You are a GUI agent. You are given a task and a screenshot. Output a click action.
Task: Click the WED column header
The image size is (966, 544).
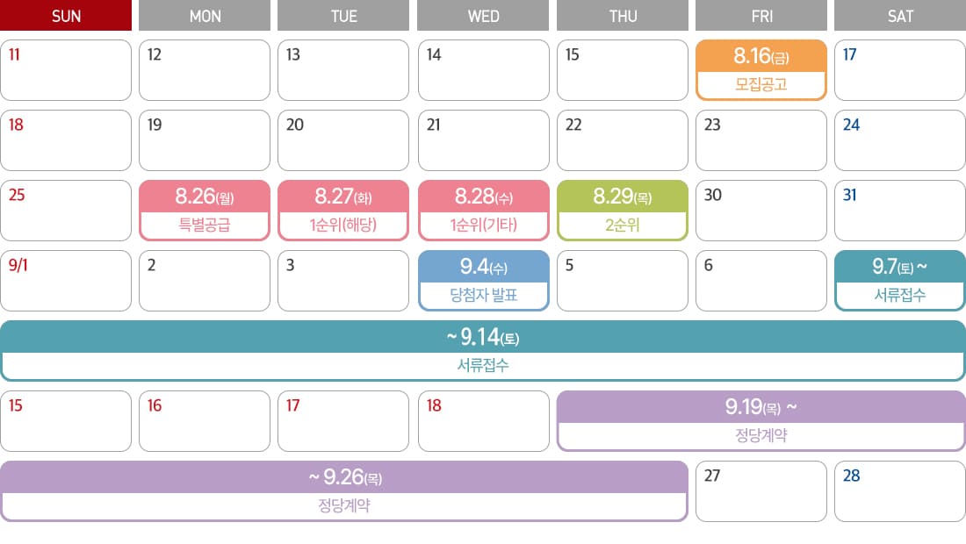[x=483, y=16]
